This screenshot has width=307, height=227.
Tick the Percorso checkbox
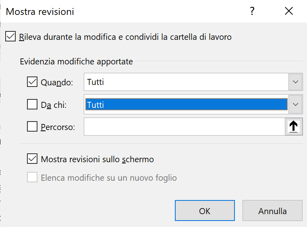[32, 126]
